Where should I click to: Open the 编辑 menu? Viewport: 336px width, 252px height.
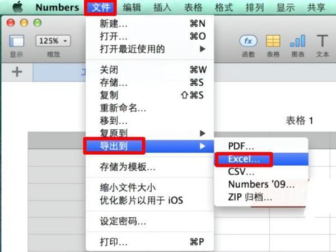pos(132,8)
